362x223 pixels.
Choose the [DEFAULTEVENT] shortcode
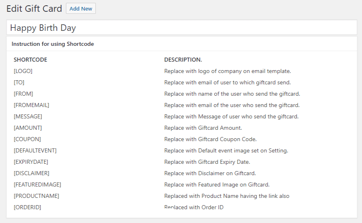pyautogui.click(x=35, y=150)
